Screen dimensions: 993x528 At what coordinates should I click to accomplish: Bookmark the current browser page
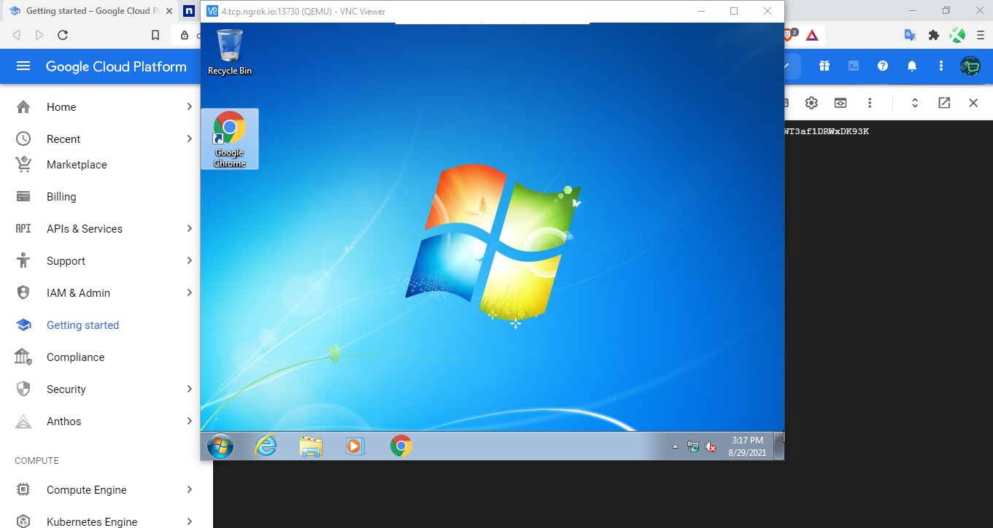(155, 35)
